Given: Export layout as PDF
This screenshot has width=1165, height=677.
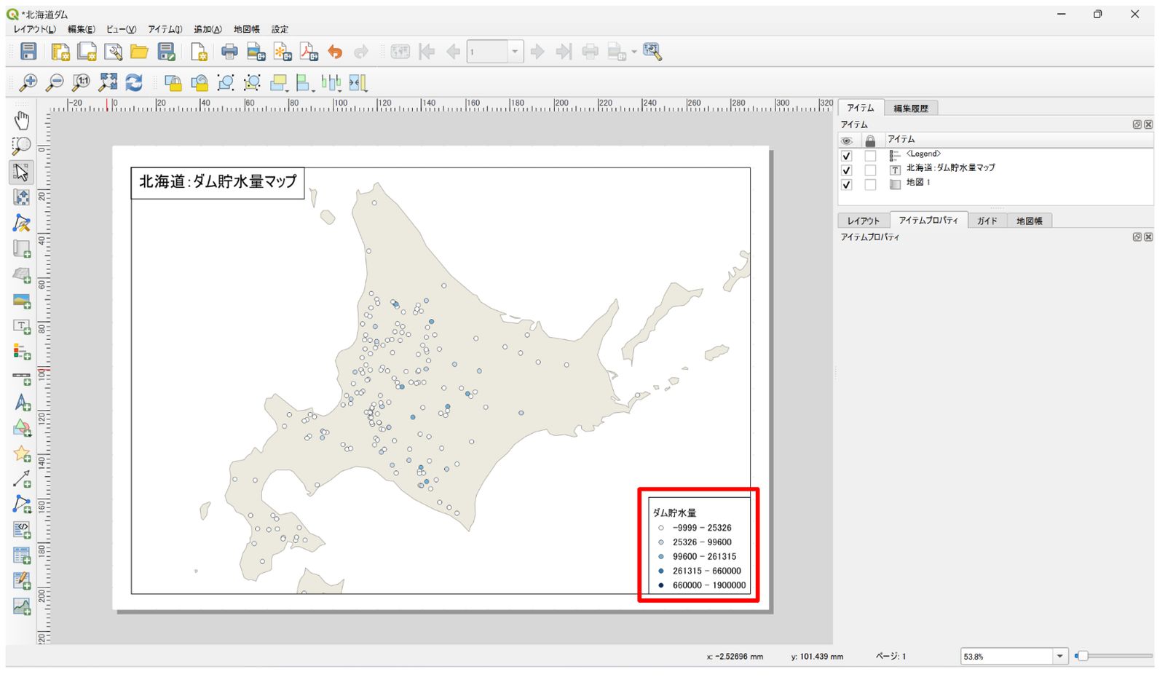Looking at the screenshot, I should [x=309, y=51].
